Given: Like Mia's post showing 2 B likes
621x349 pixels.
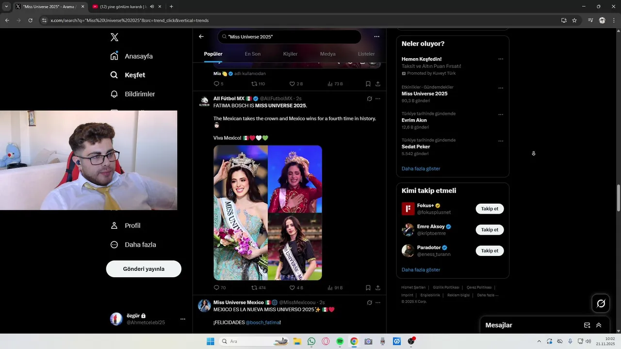Looking at the screenshot, I should 296,84.
